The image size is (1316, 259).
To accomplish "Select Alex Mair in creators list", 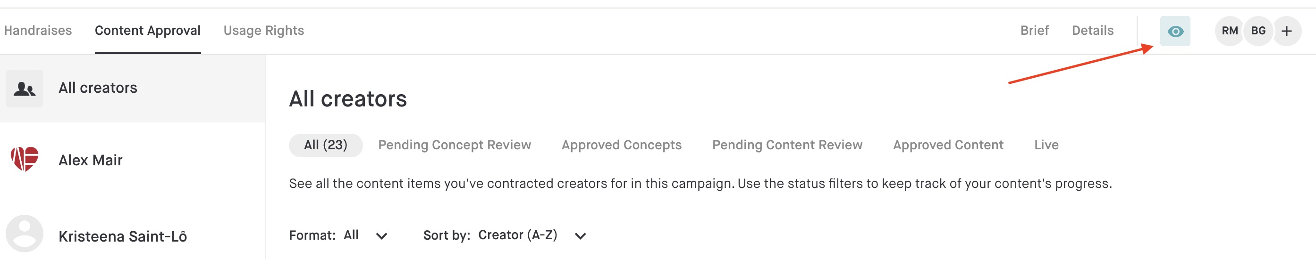I will pyautogui.click(x=133, y=160).
